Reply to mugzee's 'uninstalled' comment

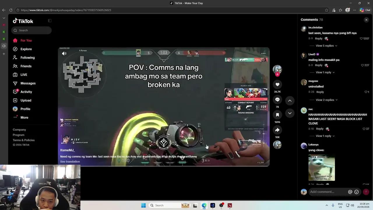click(320, 92)
